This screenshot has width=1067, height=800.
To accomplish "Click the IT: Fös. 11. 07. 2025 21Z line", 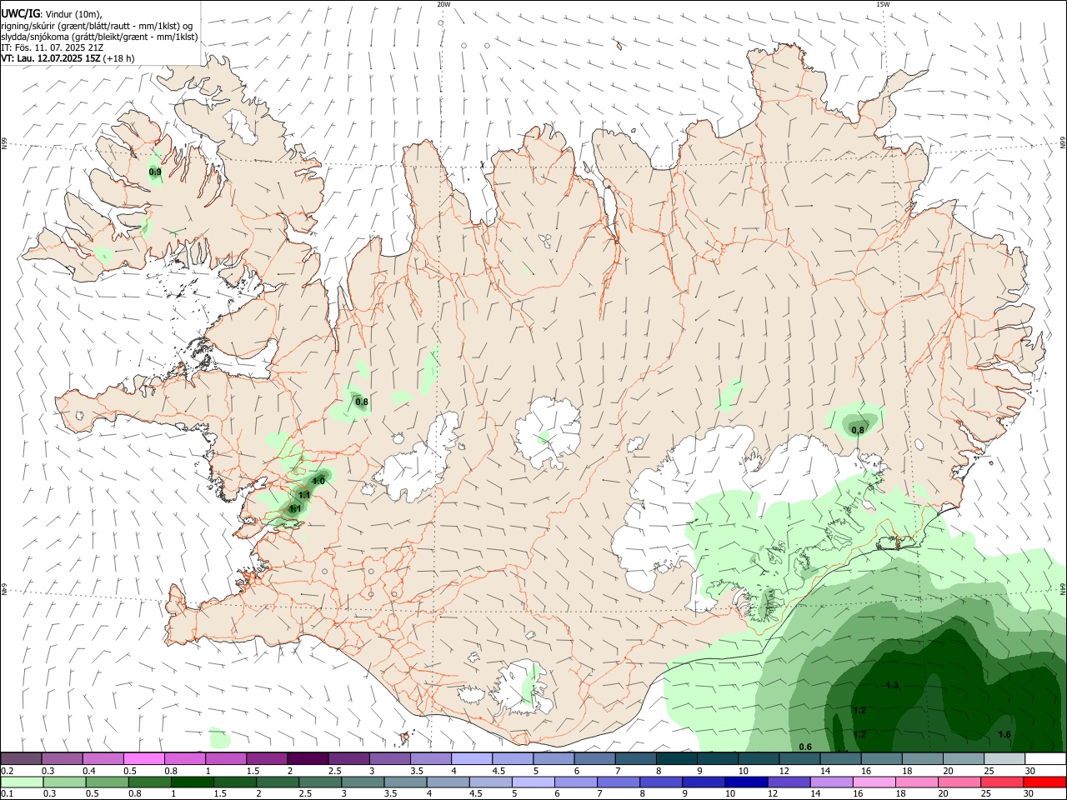I will tap(52, 47).
